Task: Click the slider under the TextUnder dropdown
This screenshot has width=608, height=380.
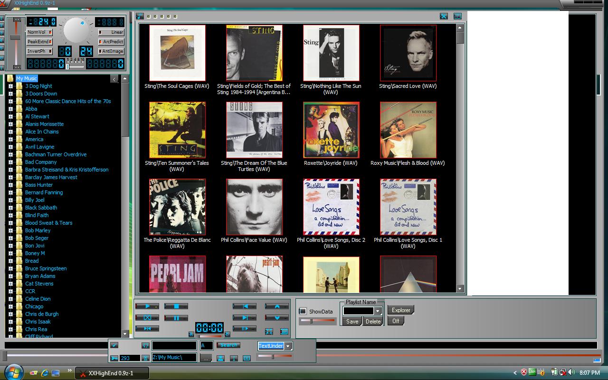Action: click(x=275, y=356)
